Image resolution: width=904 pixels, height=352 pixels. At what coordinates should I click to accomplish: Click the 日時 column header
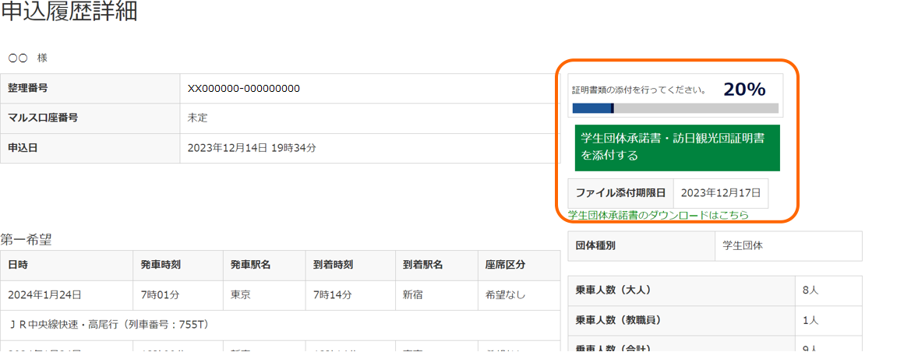coord(18,266)
